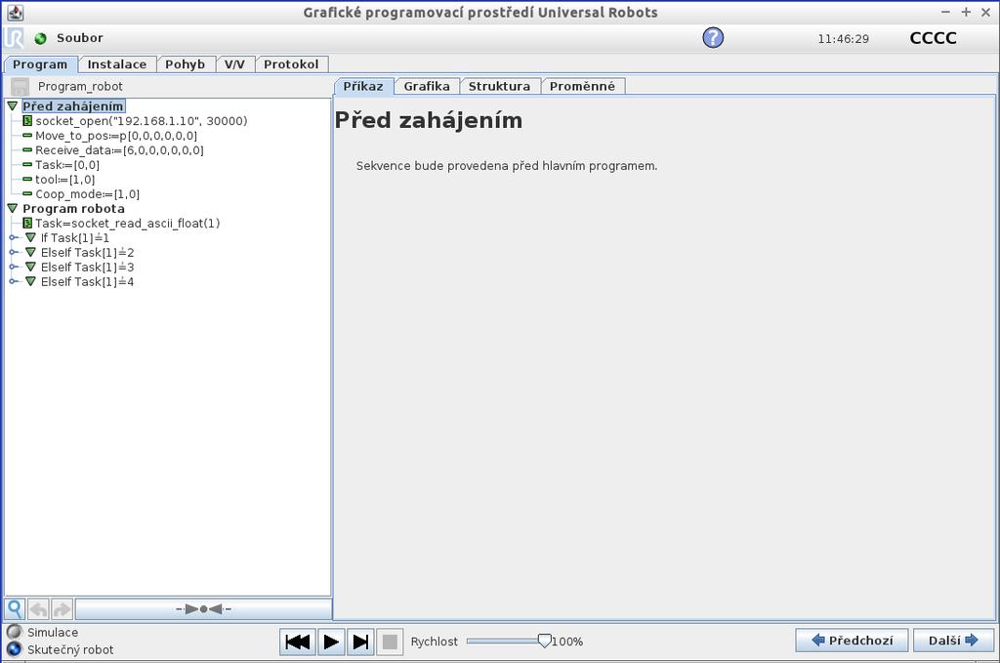Click the Předchozí button
The width and height of the screenshot is (1000, 663).
(852, 640)
